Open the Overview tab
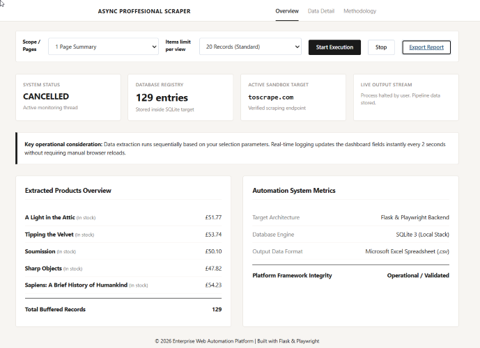 tap(287, 11)
